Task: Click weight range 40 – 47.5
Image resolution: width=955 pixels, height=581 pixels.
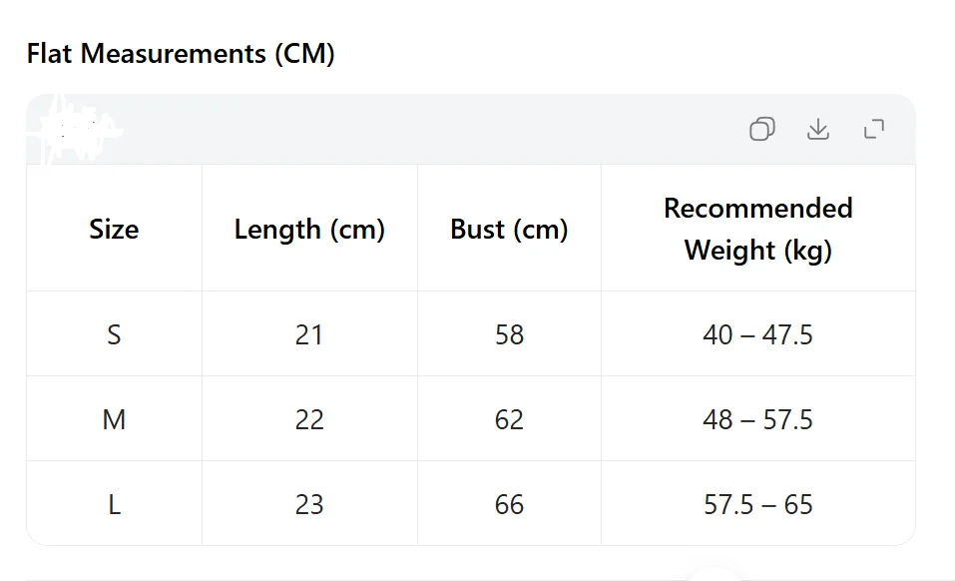Action: coord(758,334)
